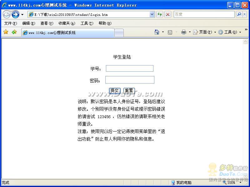250x187 pixels.
Task: Click the scrollbar up arrow
Action: pyautogui.click(x=245, y=41)
